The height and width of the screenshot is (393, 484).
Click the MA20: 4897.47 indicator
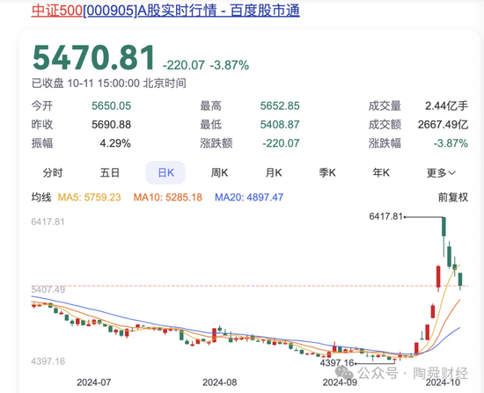click(249, 198)
